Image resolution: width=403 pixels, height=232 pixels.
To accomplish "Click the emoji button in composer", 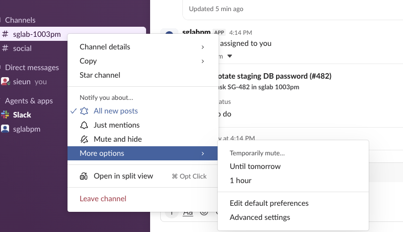I will click(204, 212).
